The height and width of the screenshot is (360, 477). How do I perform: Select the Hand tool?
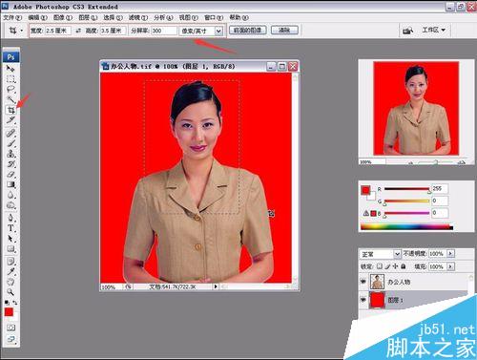(11, 282)
